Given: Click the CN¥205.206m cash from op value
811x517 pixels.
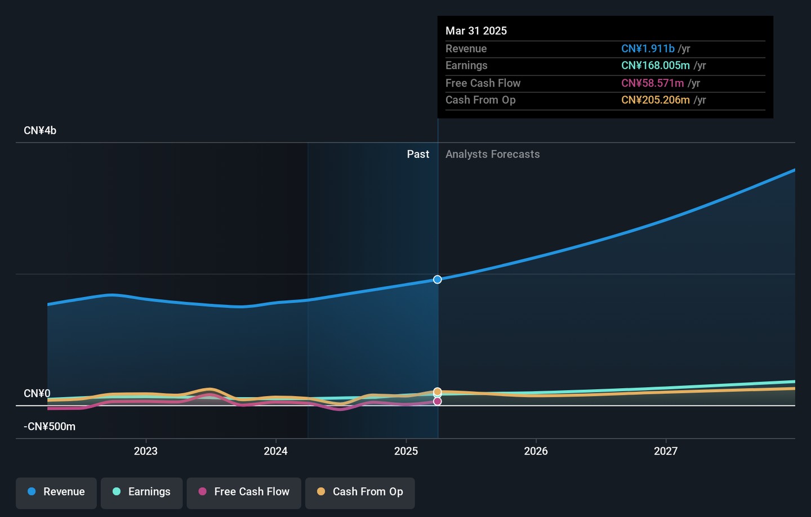Looking at the screenshot, I should point(655,100).
